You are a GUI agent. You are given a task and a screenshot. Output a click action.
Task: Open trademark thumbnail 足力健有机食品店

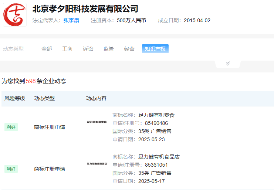(97, 164)
